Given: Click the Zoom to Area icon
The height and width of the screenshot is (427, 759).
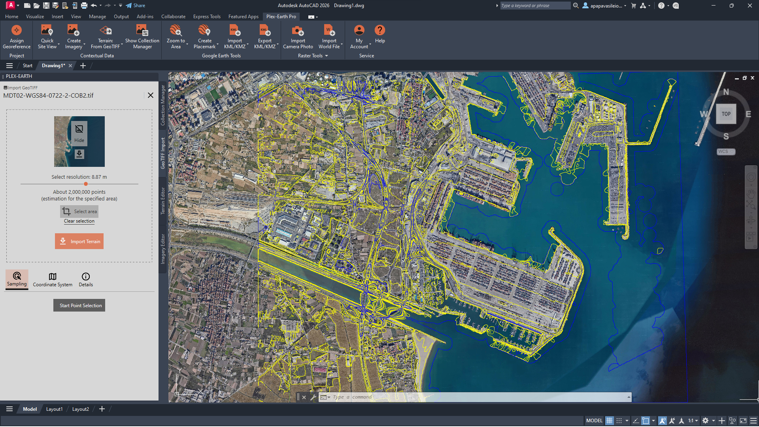Looking at the screenshot, I should [x=176, y=30].
